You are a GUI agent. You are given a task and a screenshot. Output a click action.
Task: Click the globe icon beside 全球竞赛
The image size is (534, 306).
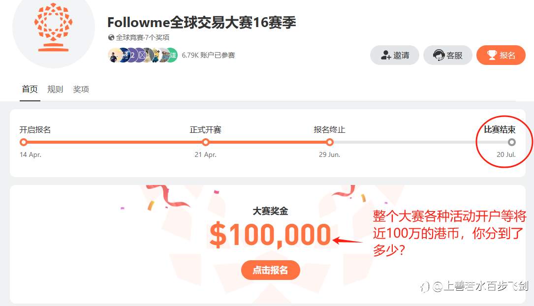[x=111, y=37]
